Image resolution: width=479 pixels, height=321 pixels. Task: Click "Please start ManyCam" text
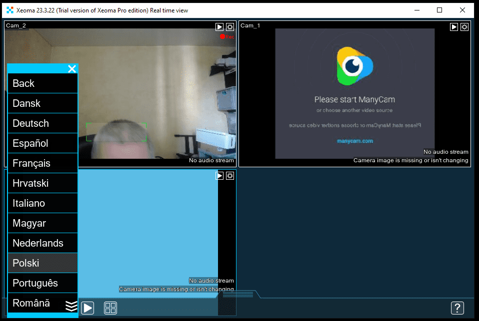354,99
